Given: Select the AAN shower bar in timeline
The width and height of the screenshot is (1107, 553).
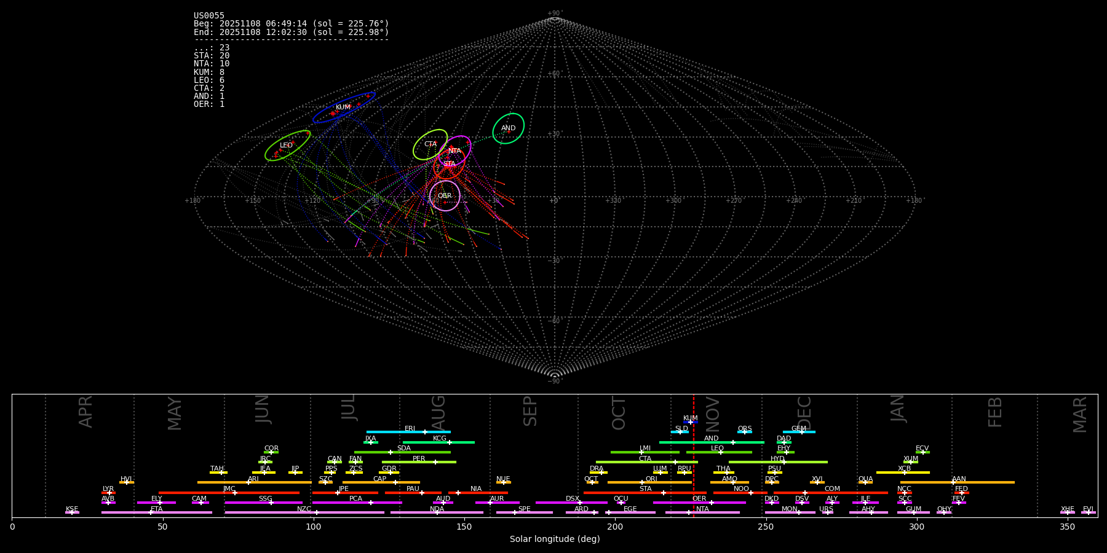Looking at the screenshot, I should pos(957,482).
